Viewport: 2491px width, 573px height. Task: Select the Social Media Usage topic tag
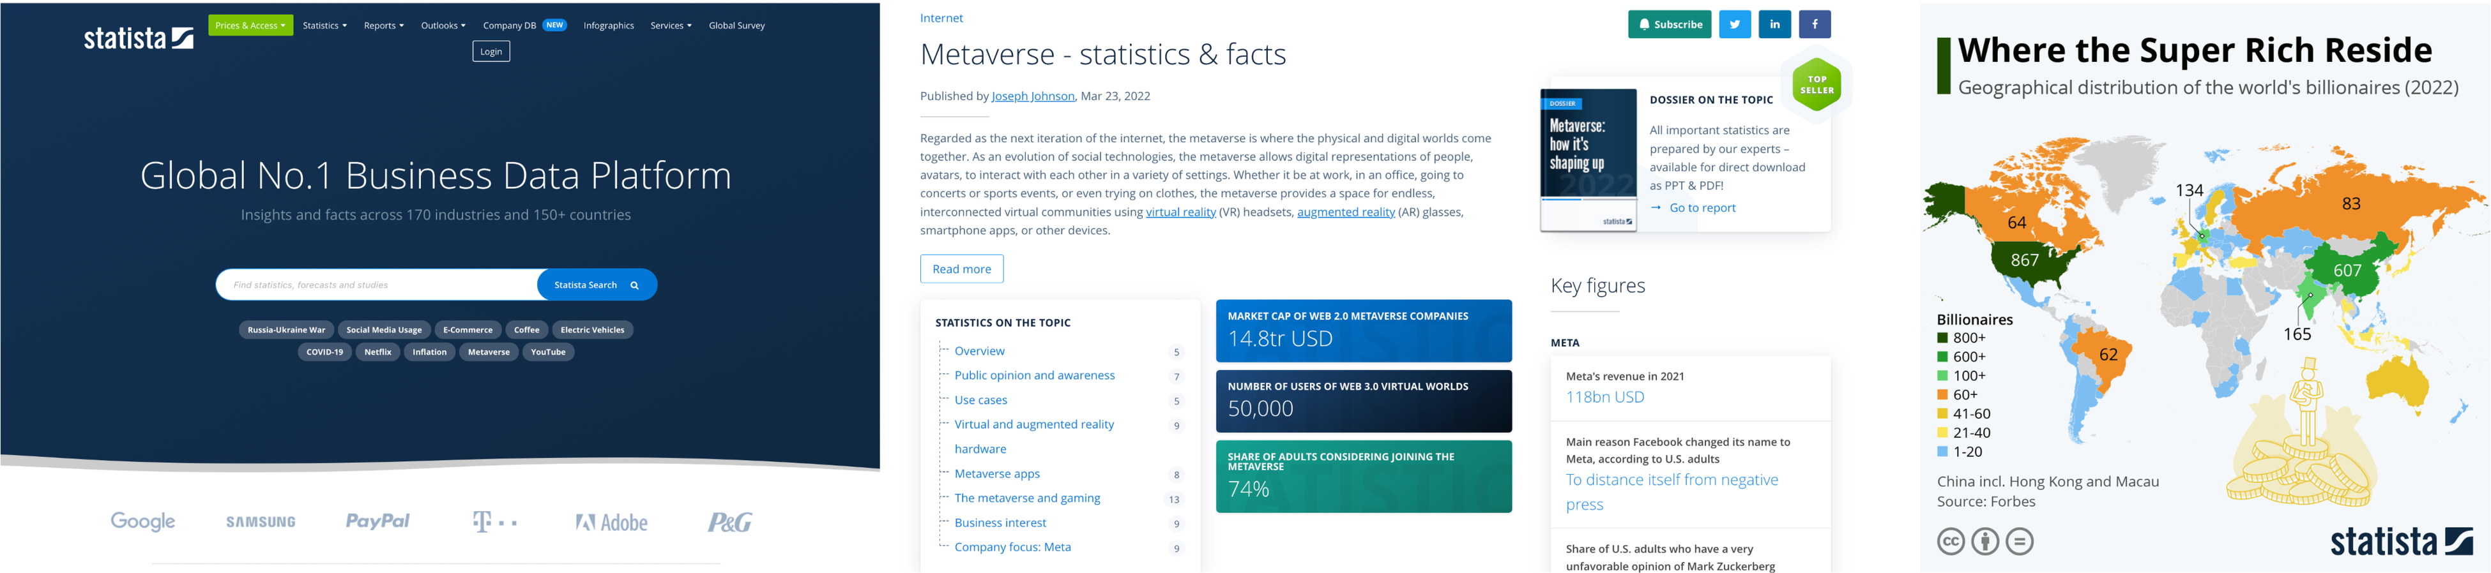coord(384,329)
